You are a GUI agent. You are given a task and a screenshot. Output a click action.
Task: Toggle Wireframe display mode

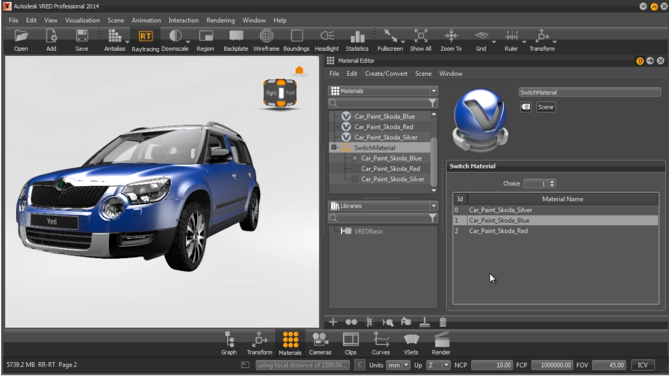[x=266, y=40]
